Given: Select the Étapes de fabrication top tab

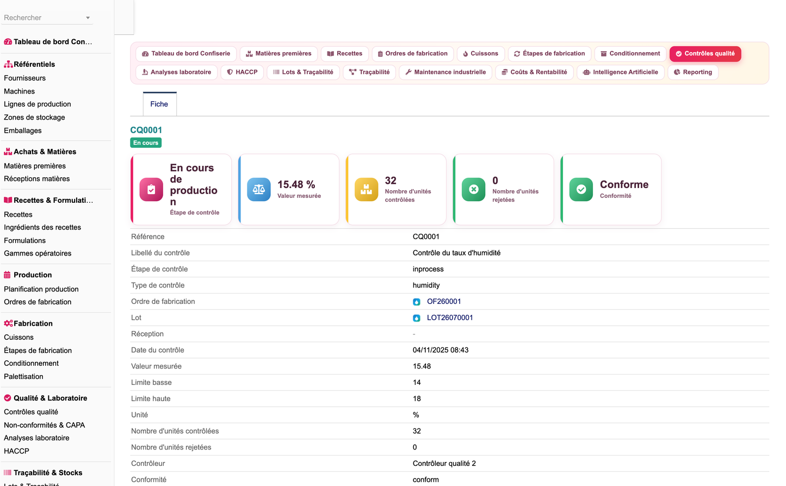Looking at the screenshot, I should (549, 54).
